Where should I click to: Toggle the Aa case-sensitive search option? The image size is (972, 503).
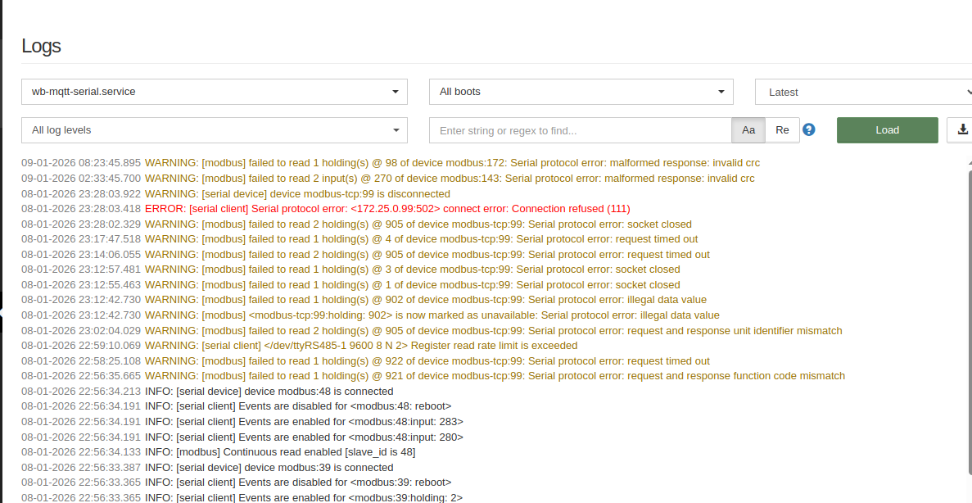pos(748,130)
